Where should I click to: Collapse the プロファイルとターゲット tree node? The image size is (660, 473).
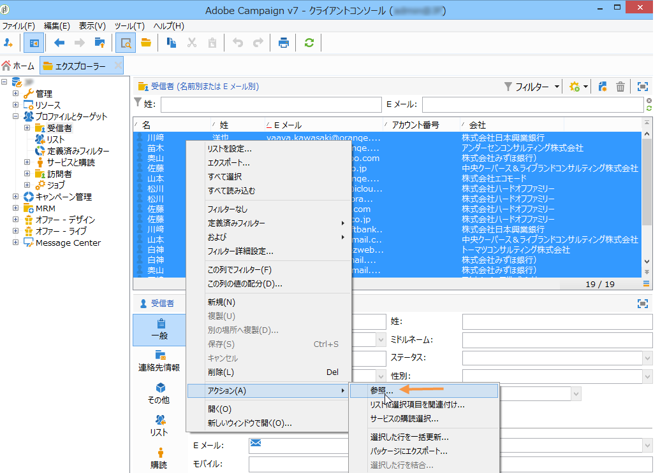pyautogui.click(x=15, y=116)
